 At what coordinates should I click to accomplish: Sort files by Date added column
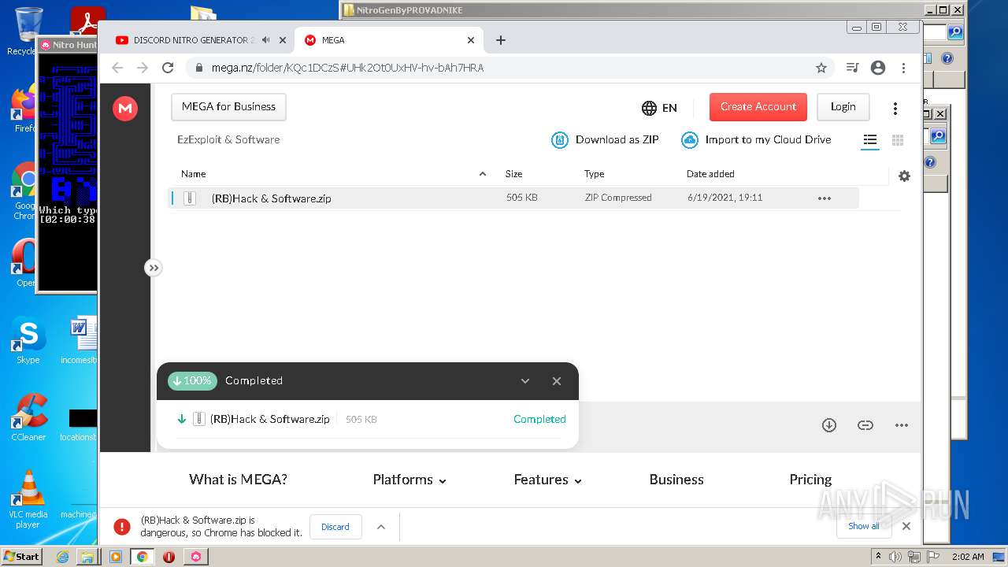pyautogui.click(x=710, y=174)
